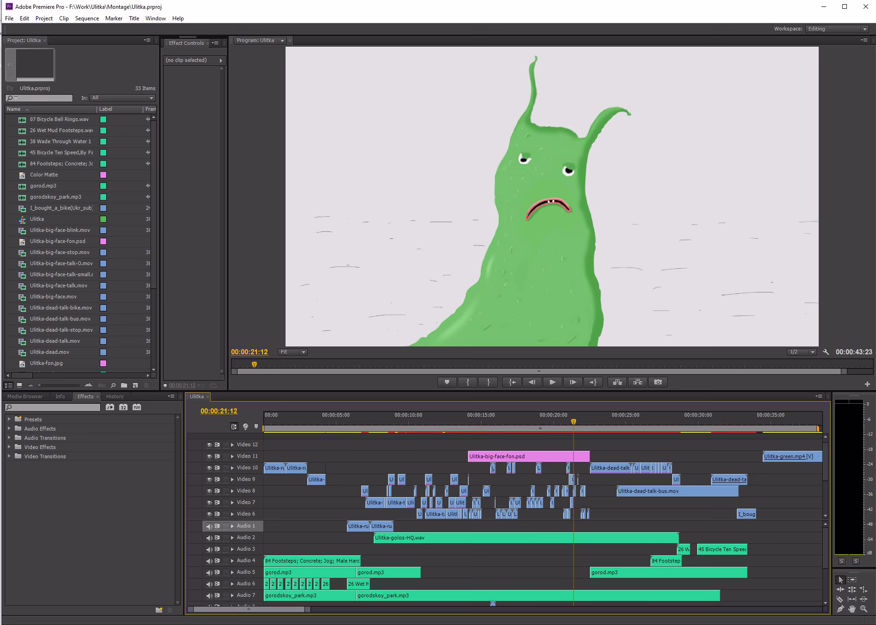The height and width of the screenshot is (625, 876).
Task: Select the Slip tool
Action: pos(852,599)
